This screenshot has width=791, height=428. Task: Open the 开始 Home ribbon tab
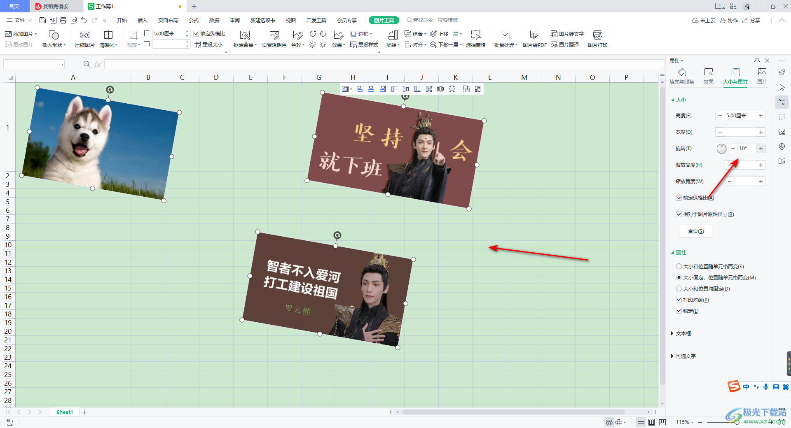(122, 20)
